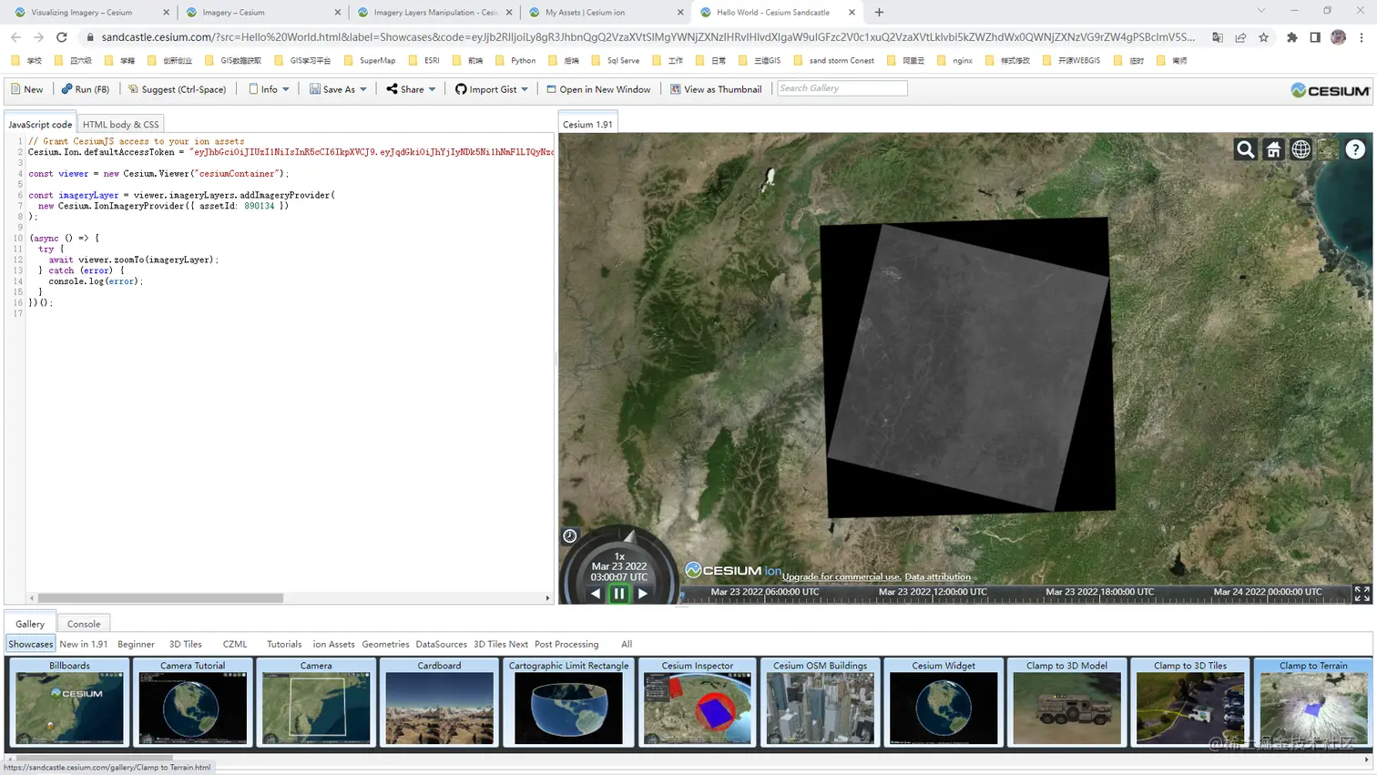The height and width of the screenshot is (775, 1377).
Task: Play the animation forward
Action: pos(643,594)
